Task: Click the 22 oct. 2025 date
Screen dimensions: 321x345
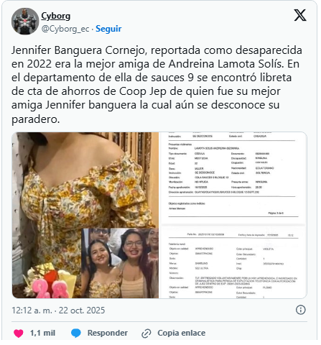Action: point(82,310)
